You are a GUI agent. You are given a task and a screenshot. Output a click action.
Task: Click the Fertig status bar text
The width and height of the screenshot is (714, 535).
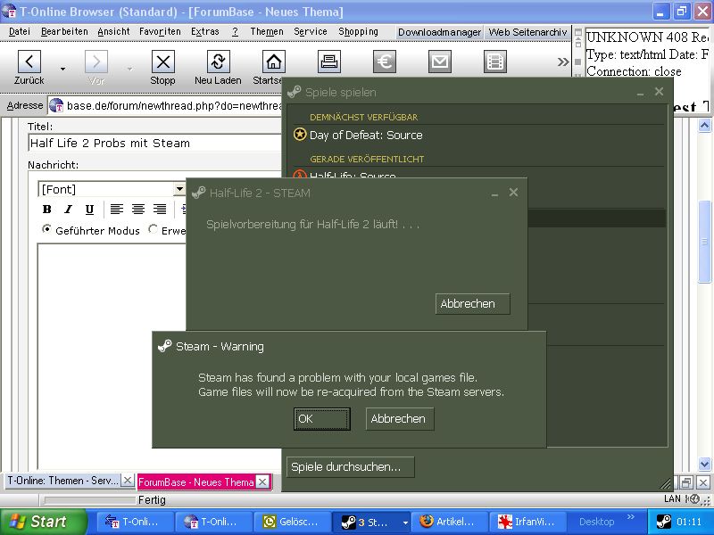pyautogui.click(x=152, y=500)
